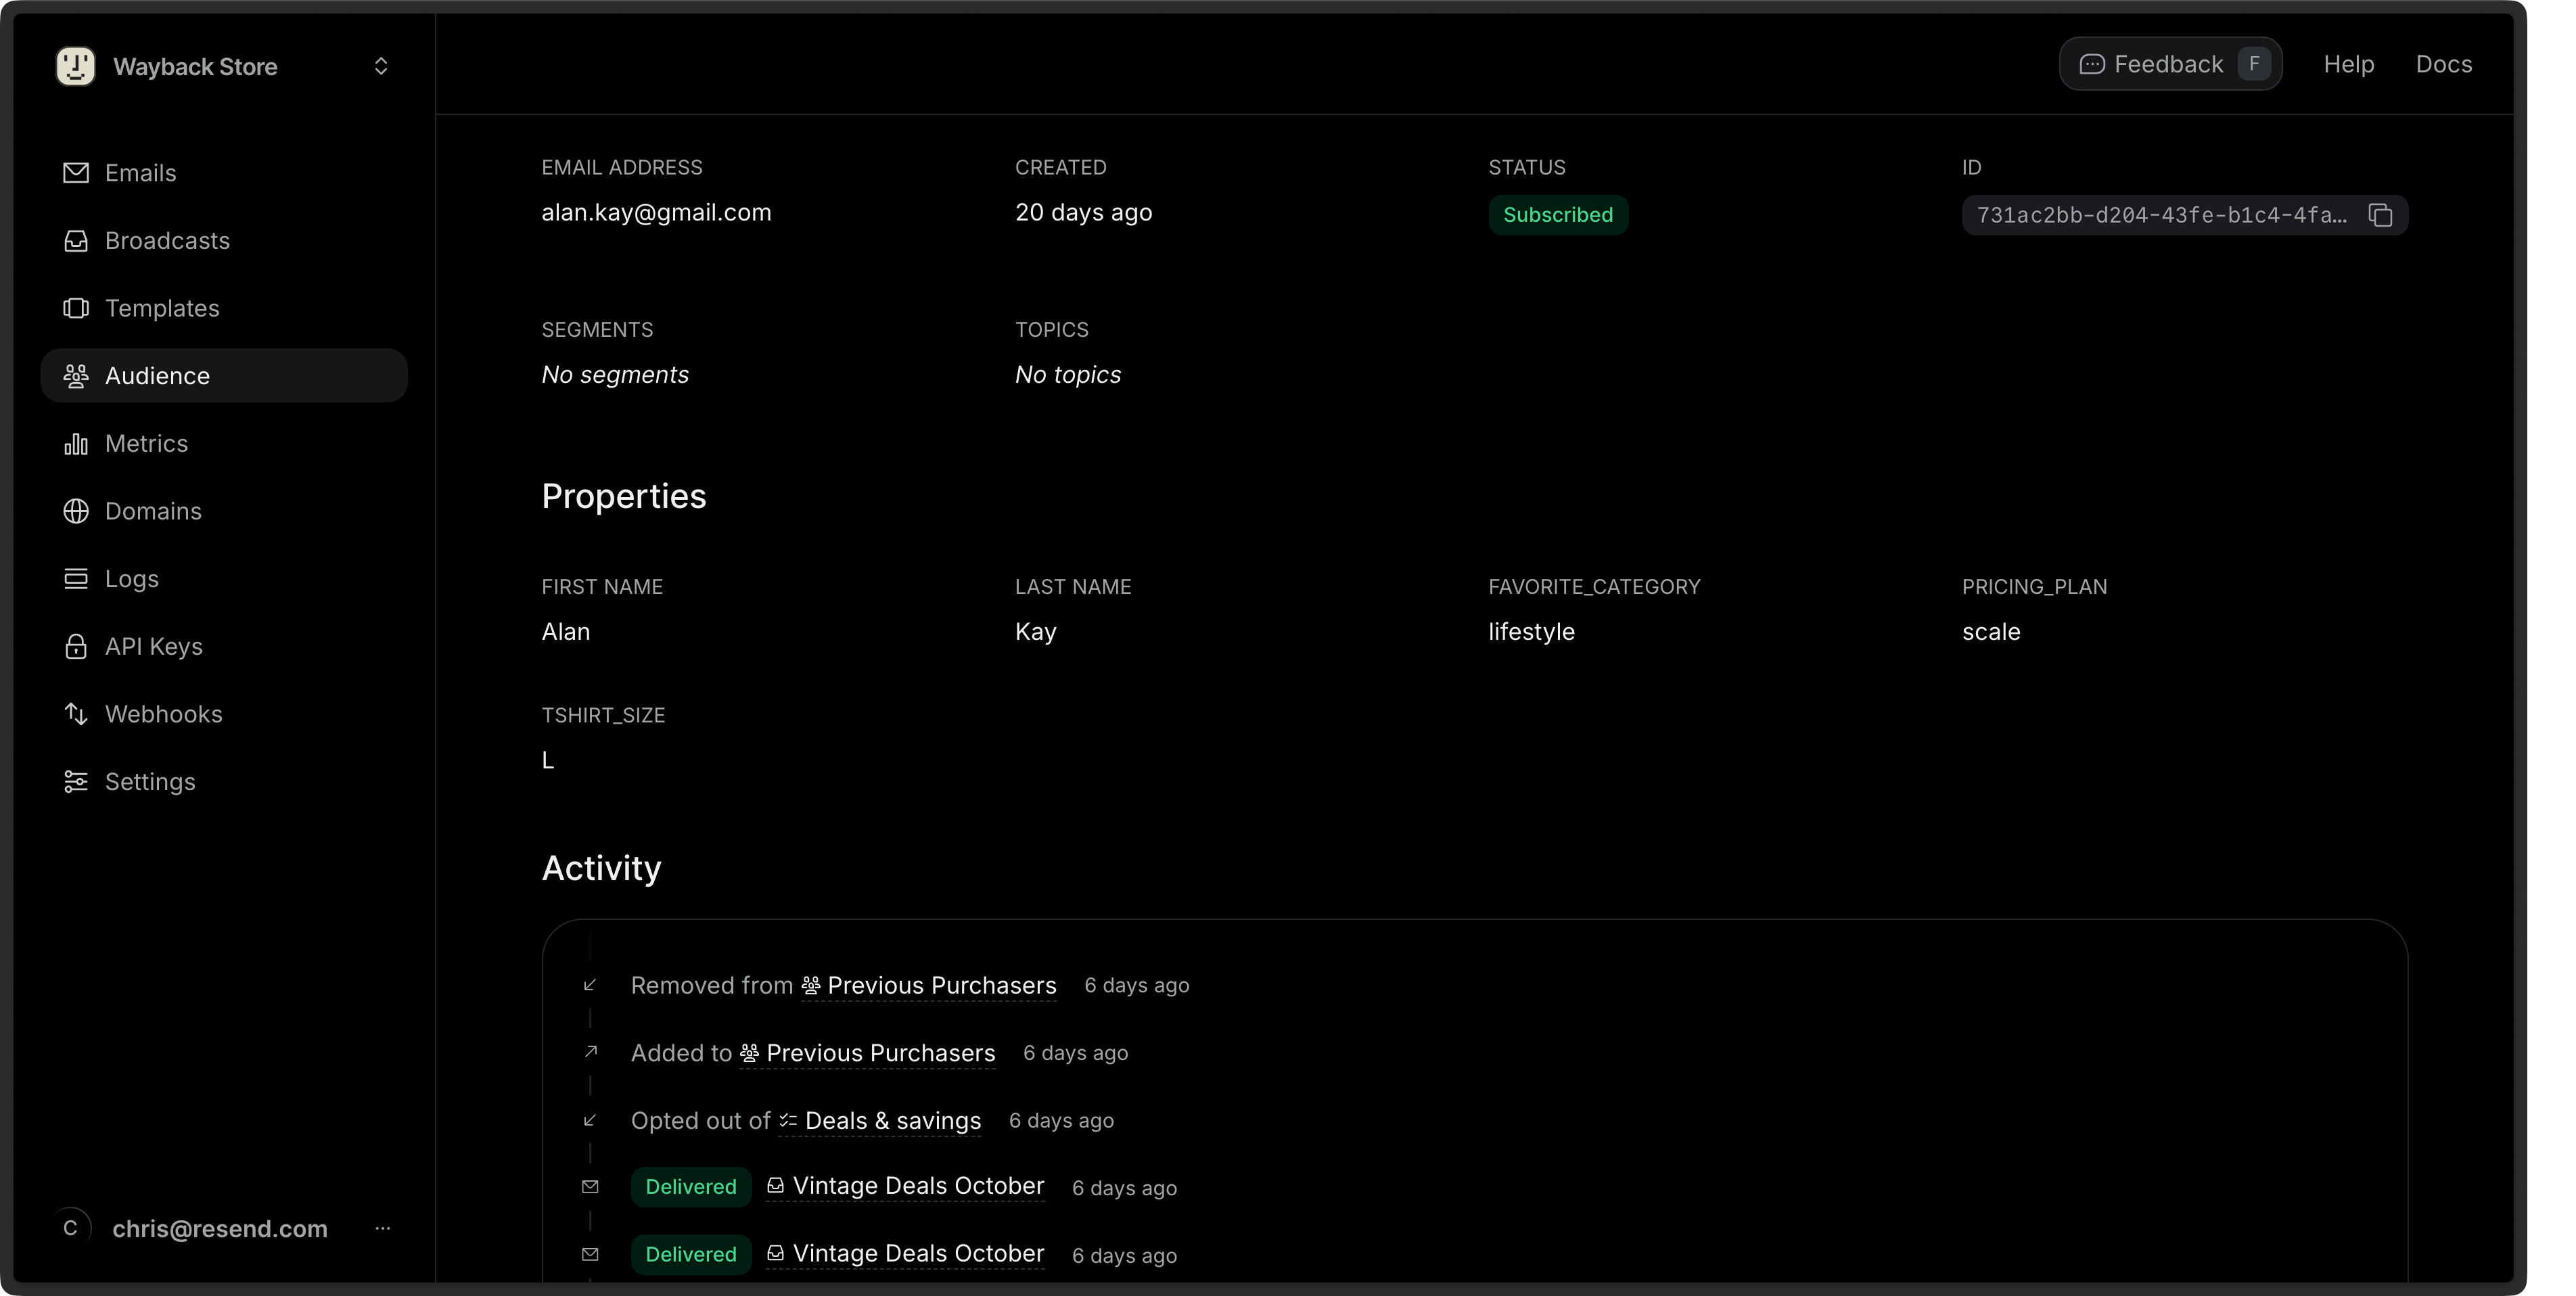
Task: Click the Webhooks arrows icon
Action: [x=76, y=714]
